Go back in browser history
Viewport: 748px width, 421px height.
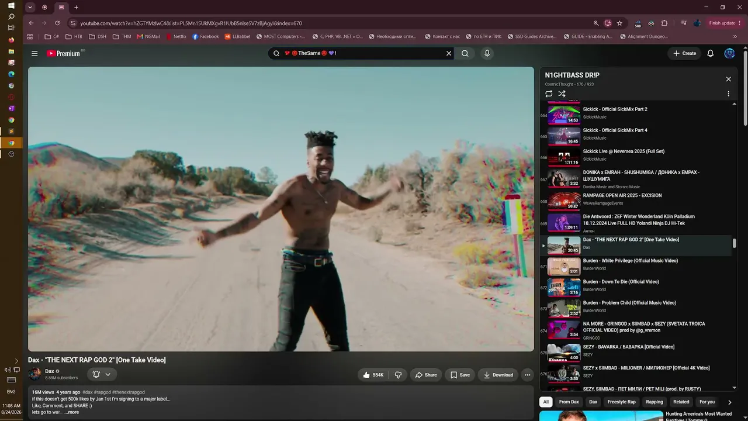31,23
